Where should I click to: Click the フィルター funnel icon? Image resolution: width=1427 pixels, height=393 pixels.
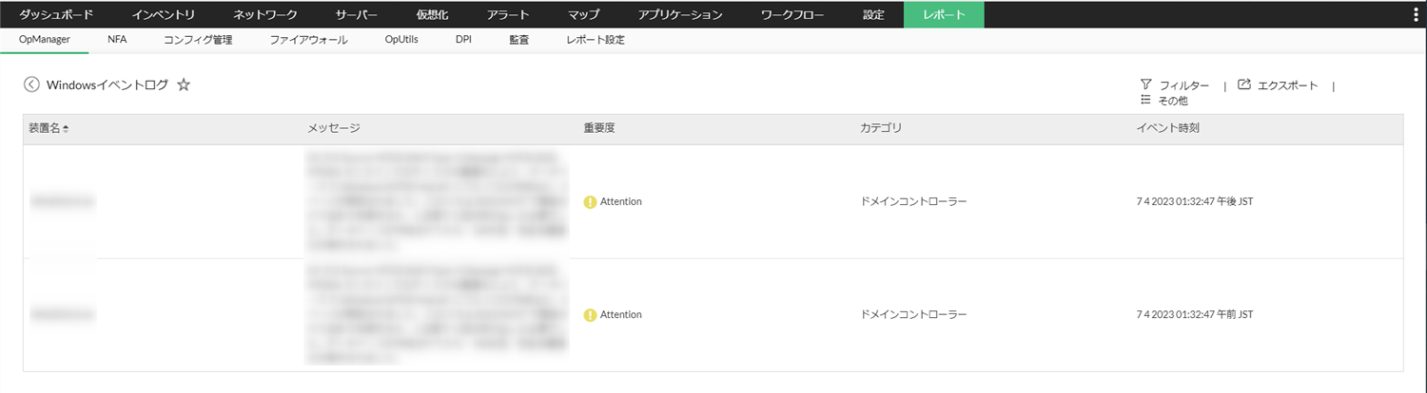click(x=1146, y=84)
